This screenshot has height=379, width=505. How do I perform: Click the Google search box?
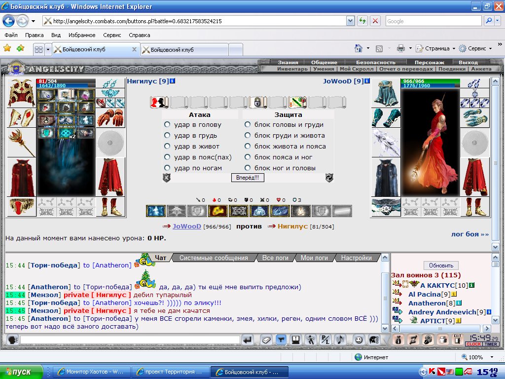(433, 21)
